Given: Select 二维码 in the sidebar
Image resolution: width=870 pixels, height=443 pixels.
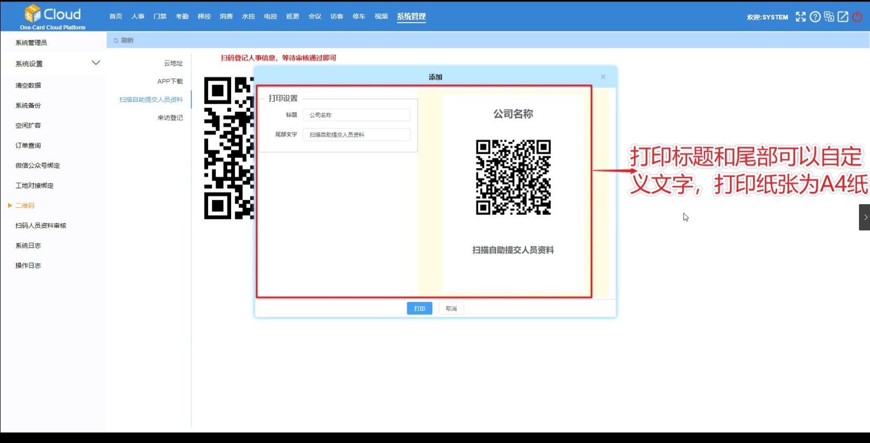Looking at the screenshot, I should tap(25, 206).
